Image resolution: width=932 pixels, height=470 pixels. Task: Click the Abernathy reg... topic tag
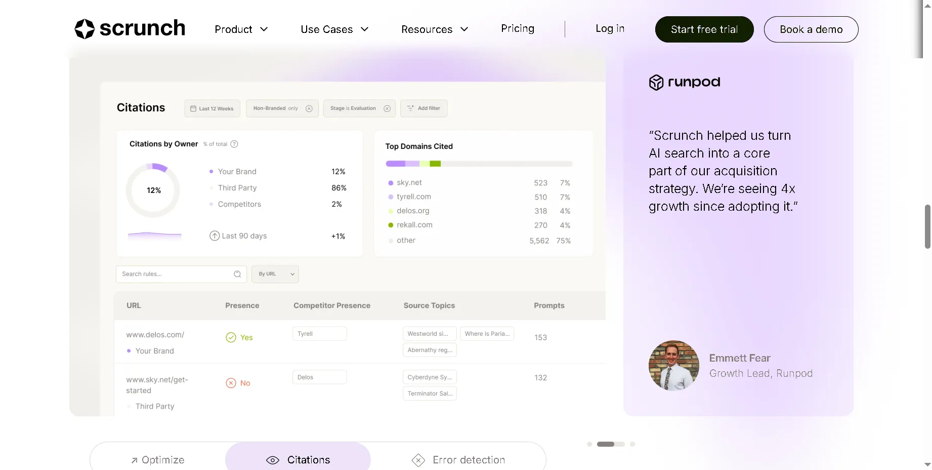point(430,350)
